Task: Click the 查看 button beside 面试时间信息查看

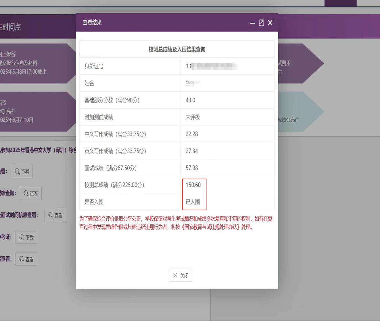Action: click(55, 215)
